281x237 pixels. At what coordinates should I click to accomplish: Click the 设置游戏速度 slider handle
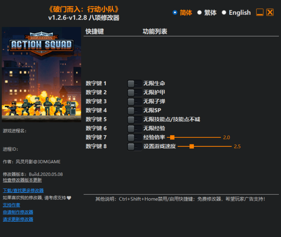[x=192, y=146]
